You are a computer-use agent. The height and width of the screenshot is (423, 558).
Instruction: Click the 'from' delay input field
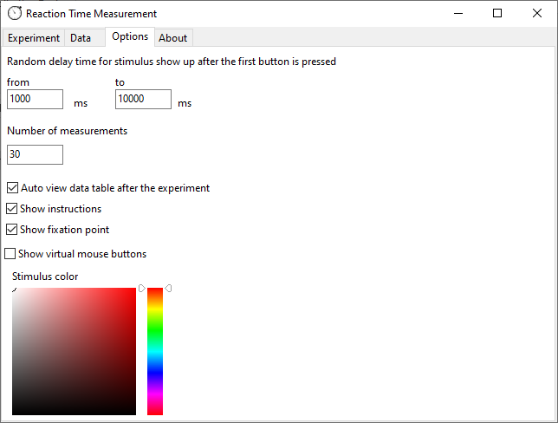click(35, 99)
